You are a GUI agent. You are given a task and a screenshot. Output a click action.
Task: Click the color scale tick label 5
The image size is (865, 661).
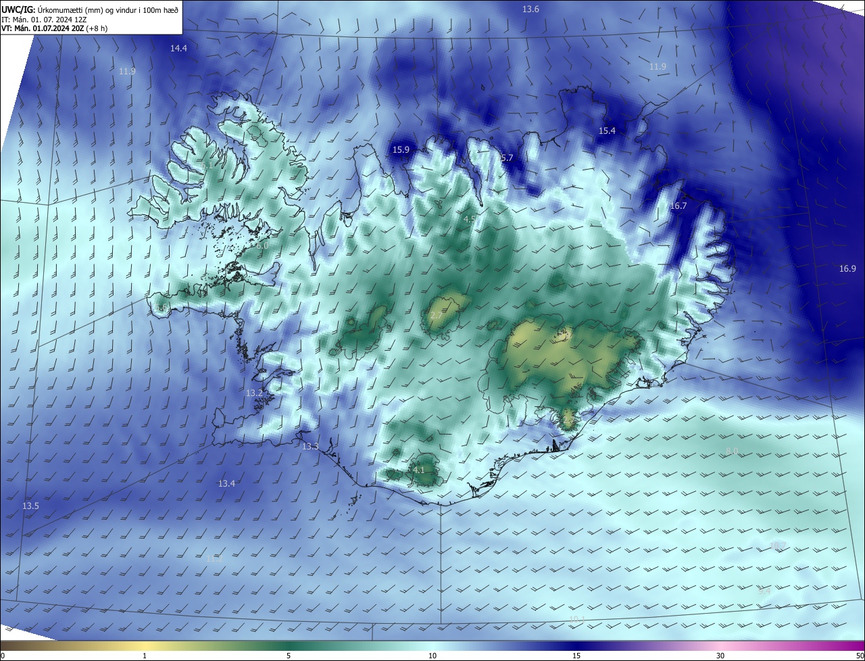tap(289, 656)
